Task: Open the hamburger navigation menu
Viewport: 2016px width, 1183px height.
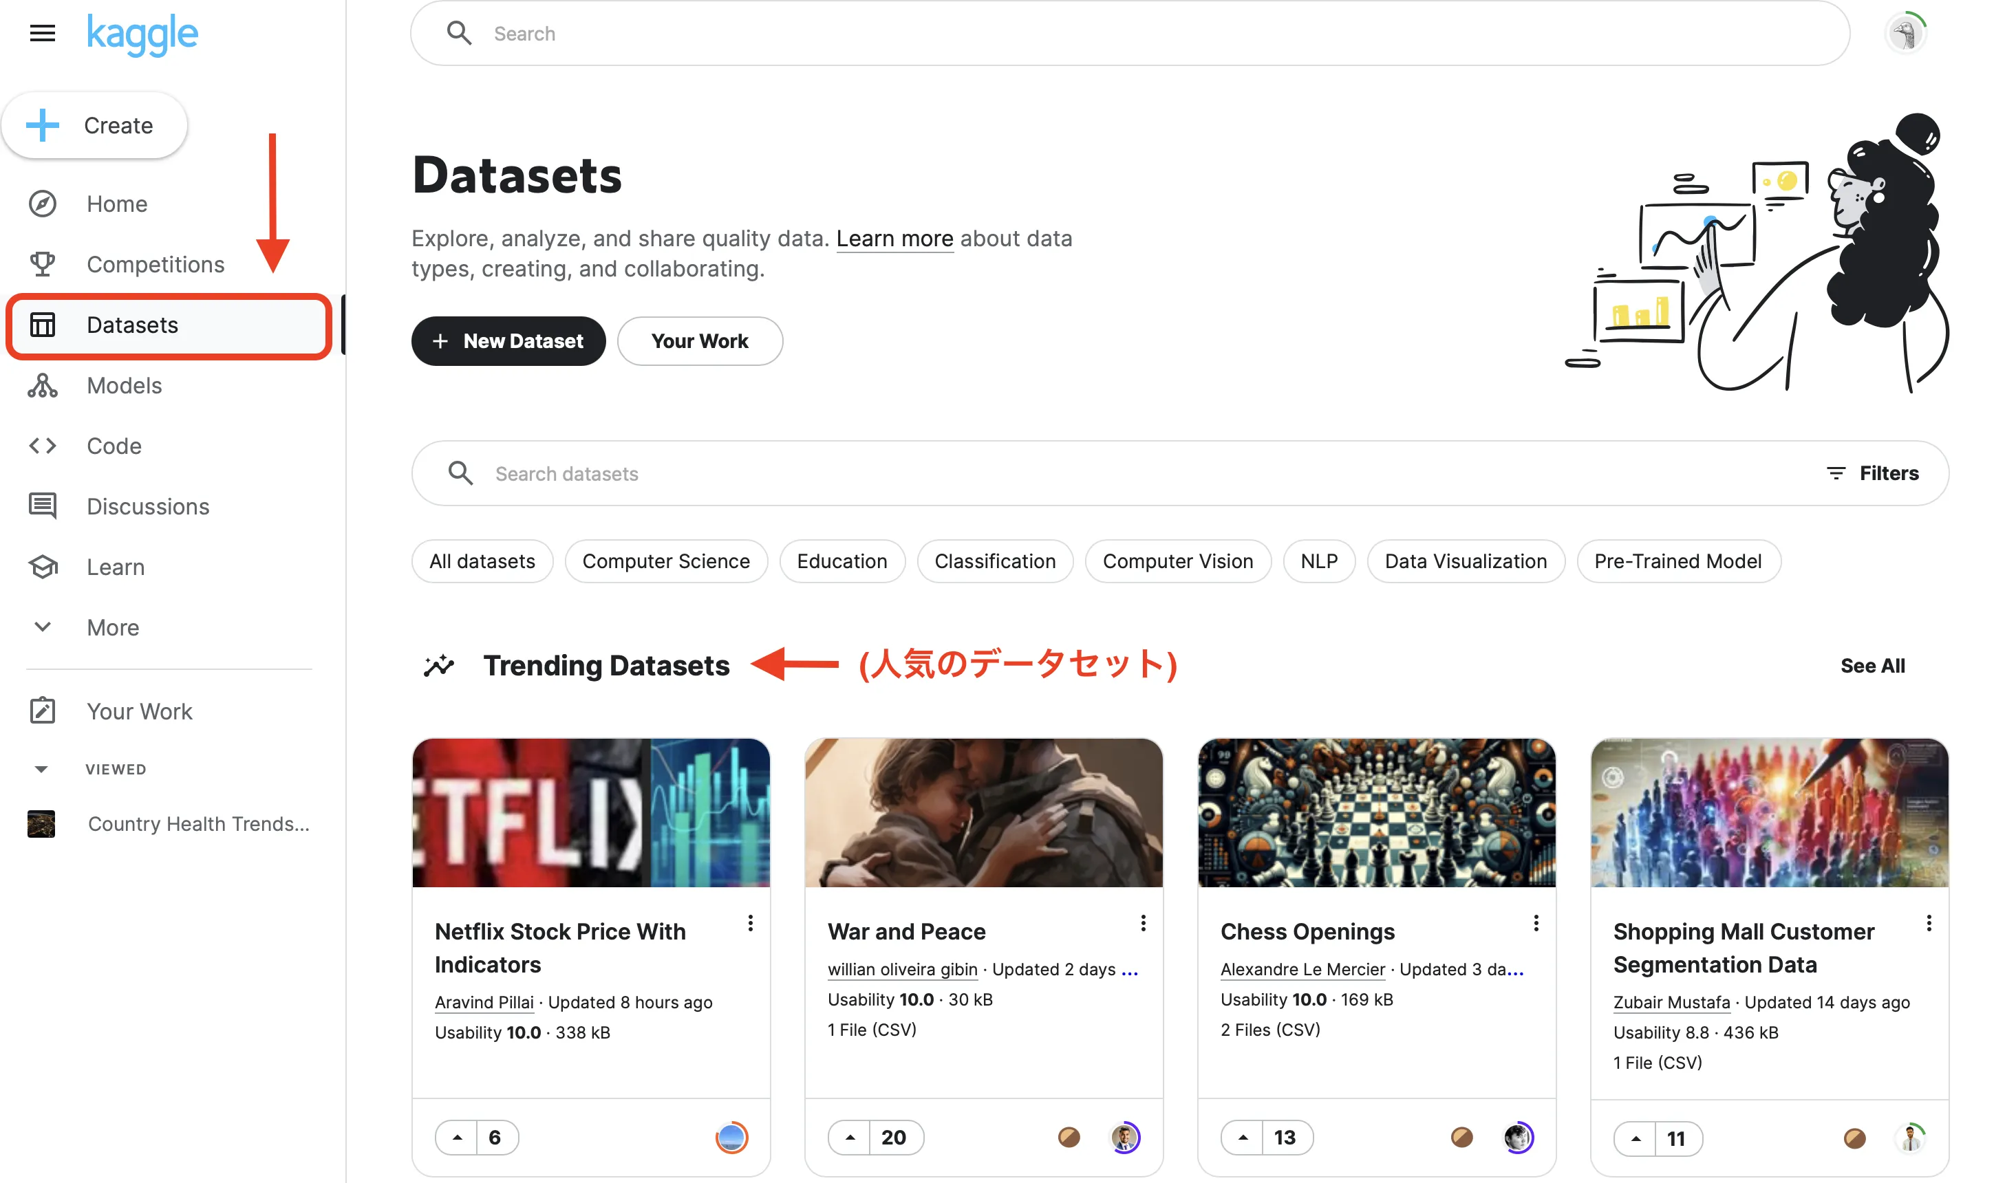Action: point(41,33)
